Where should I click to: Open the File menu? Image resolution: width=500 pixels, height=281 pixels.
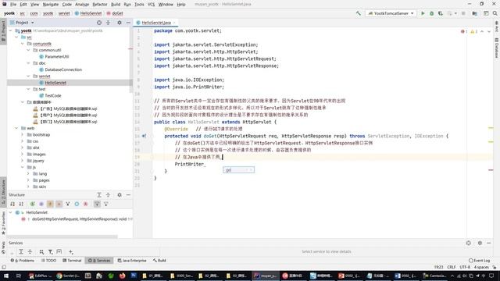(x=13, y=5)
